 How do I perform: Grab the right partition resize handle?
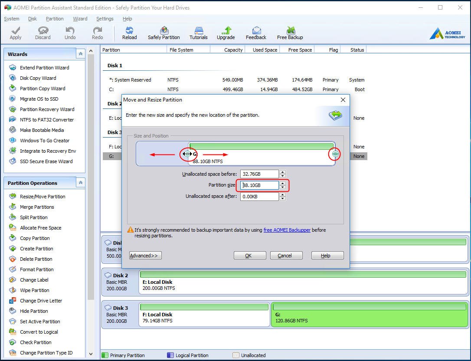335,154
